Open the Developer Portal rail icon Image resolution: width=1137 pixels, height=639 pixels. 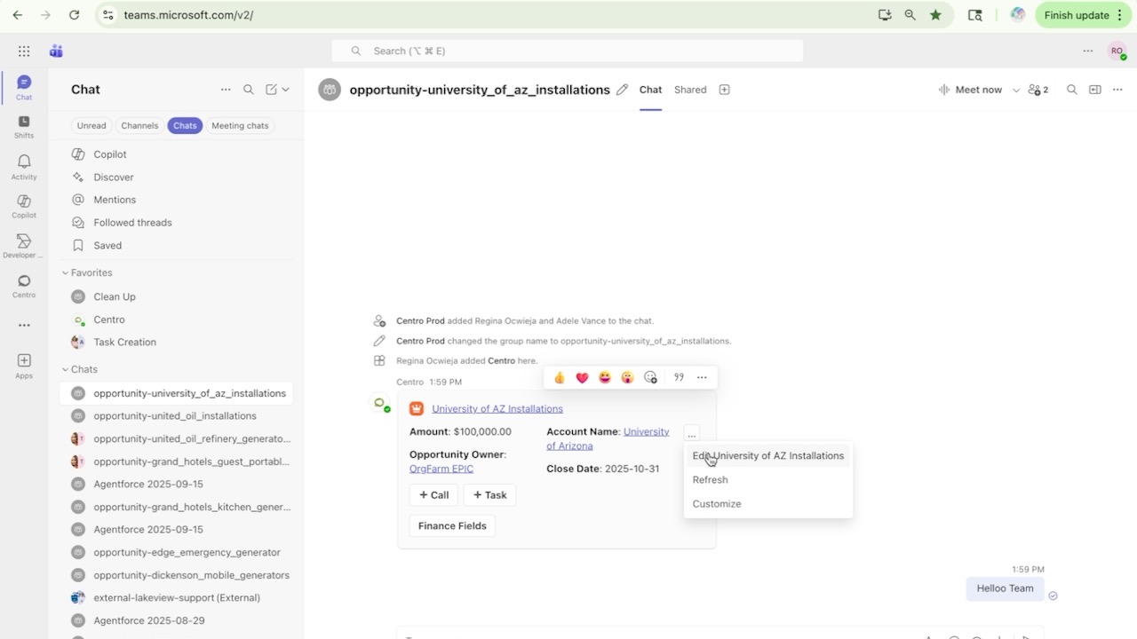tap(24, 247)
